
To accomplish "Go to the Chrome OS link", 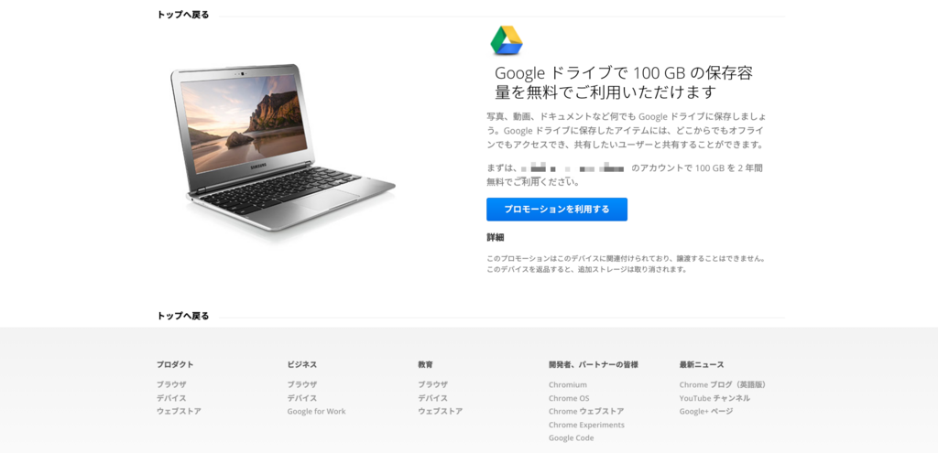I will click(569, 398).
